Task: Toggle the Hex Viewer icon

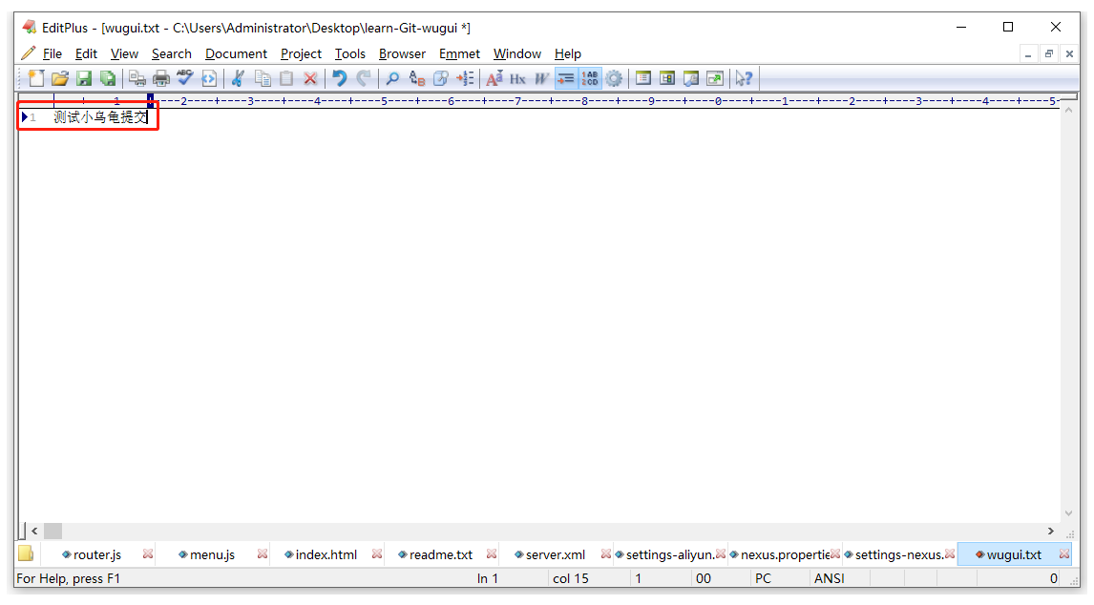Action: [x=517, y=78]
